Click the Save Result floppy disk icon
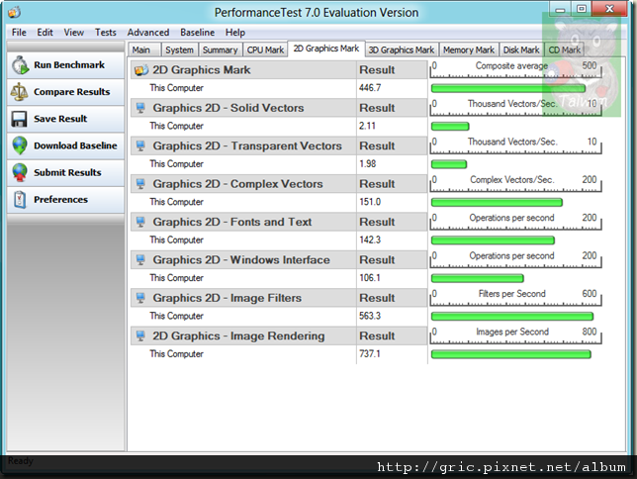 coord(19,119)
